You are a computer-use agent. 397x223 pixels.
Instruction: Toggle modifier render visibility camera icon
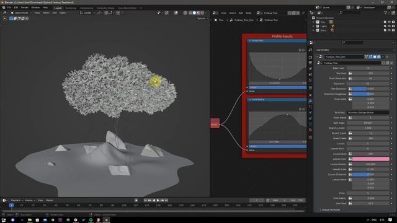pos(379,57)
